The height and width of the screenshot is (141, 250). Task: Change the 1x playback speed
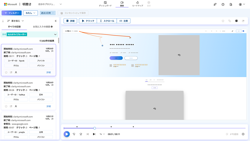pos(102,134)
